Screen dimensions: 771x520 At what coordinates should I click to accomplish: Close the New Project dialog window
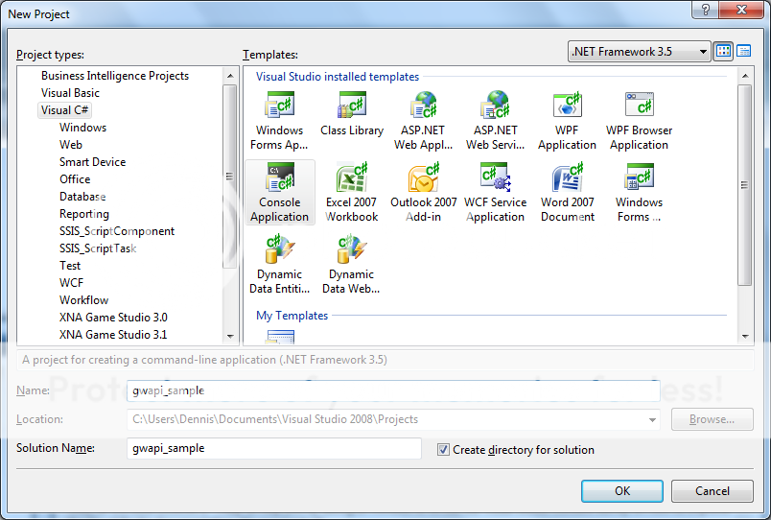tap(741, 10)
